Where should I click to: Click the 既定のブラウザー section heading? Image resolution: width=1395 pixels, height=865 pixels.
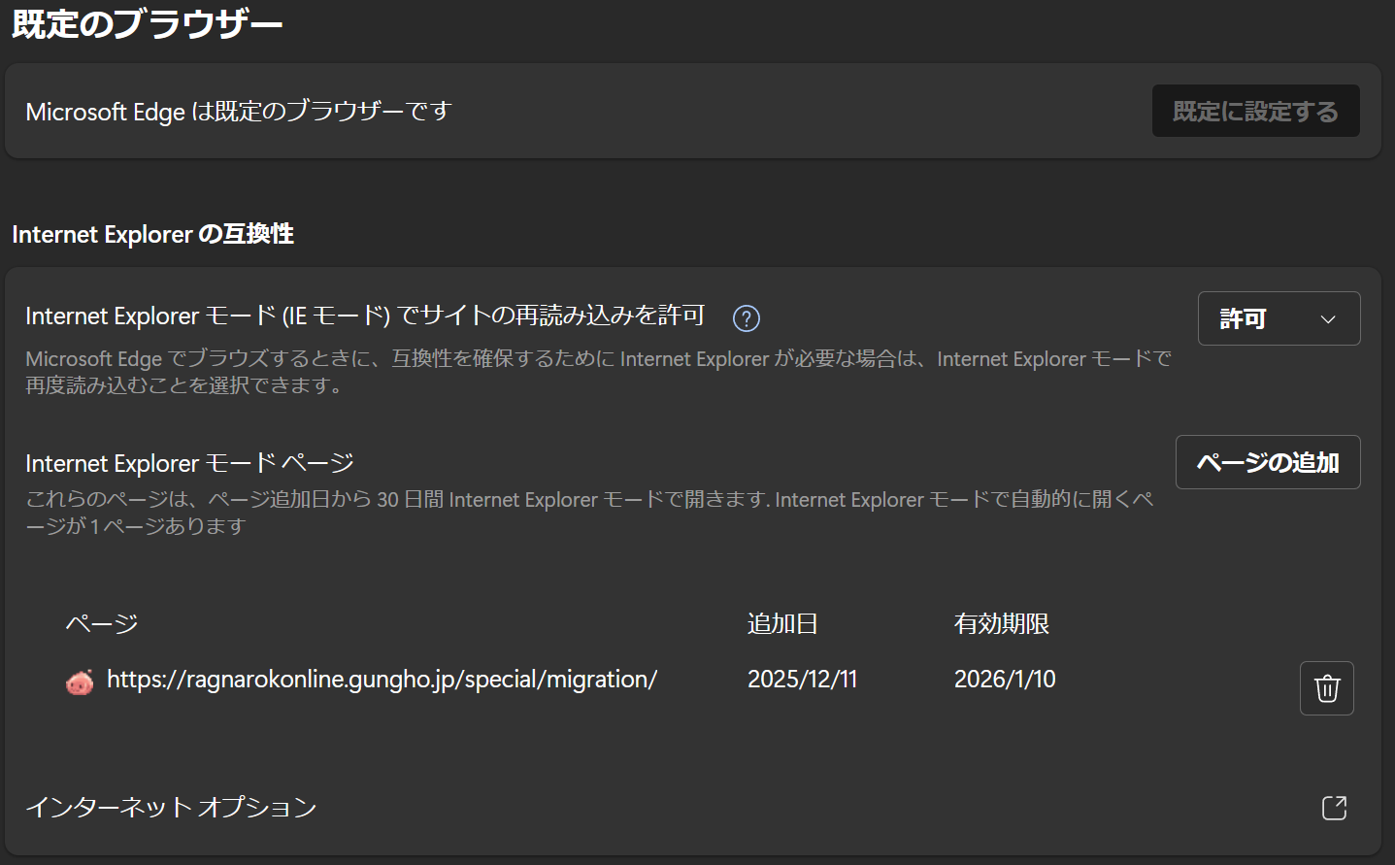point(147,23)
